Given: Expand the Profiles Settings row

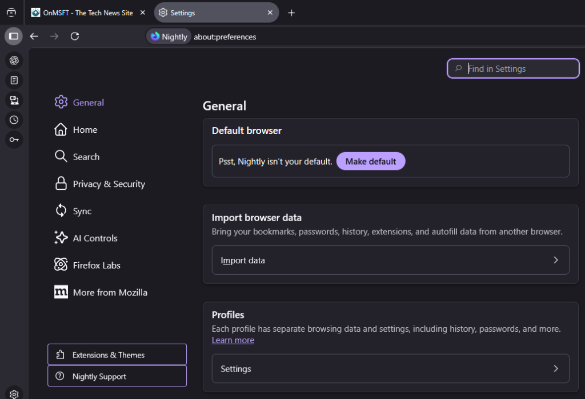Looking at the screenshot, I should pyautogui.click(x=390, y=369).
